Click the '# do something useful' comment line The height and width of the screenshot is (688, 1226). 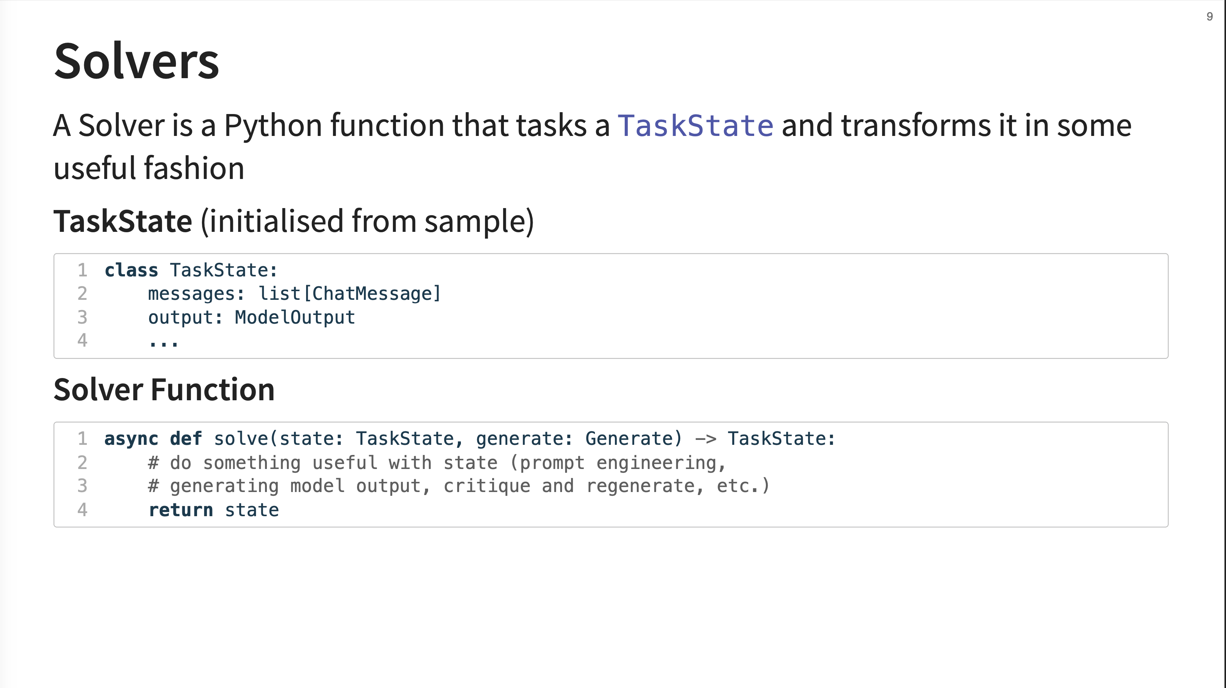(437, 463)
